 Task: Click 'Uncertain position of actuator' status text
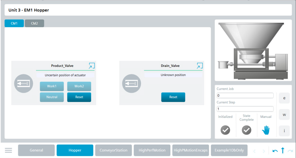[x=65, y=75]
